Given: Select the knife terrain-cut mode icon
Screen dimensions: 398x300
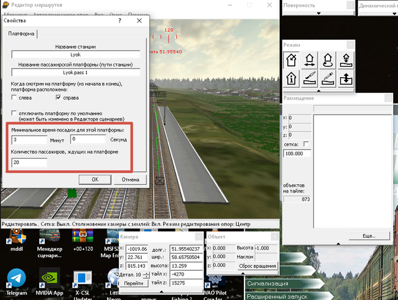Looking at the screenshot, I should point(310,78).
